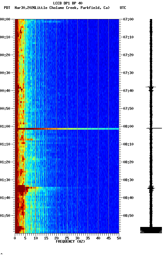
Task: Click the UTC time label 07:30
Action: pos(128,73)
